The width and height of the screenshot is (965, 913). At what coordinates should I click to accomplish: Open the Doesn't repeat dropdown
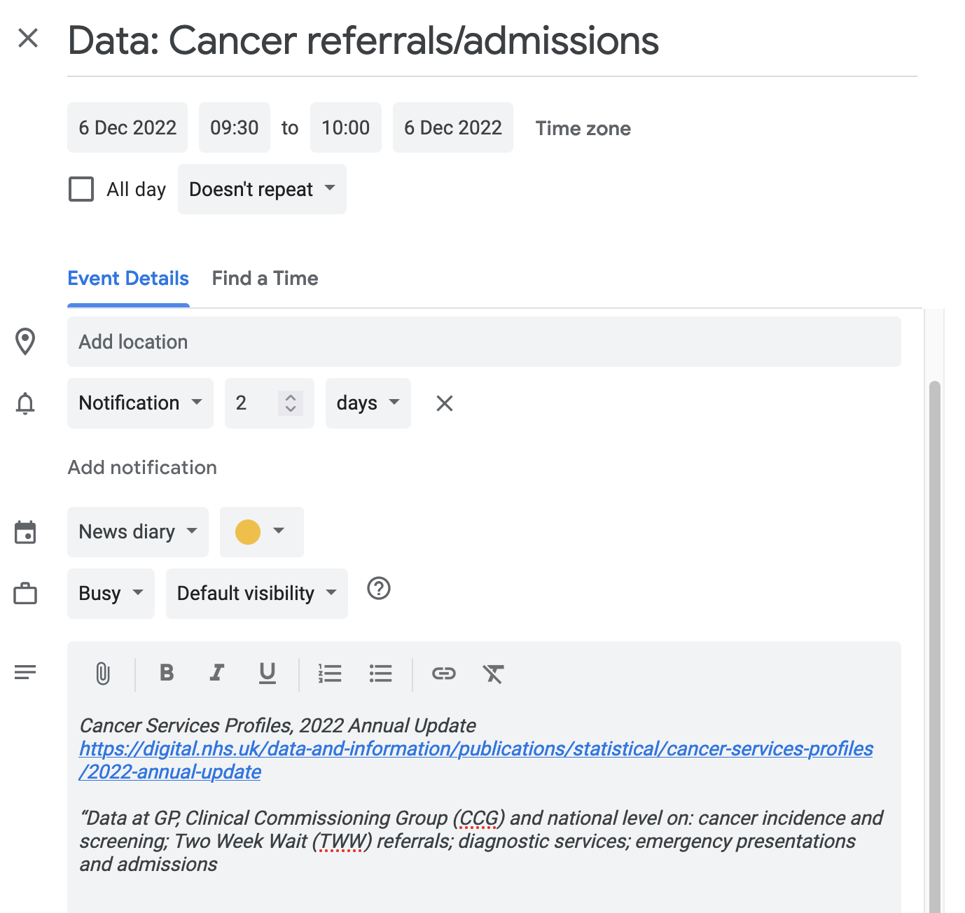click(261, 189)
